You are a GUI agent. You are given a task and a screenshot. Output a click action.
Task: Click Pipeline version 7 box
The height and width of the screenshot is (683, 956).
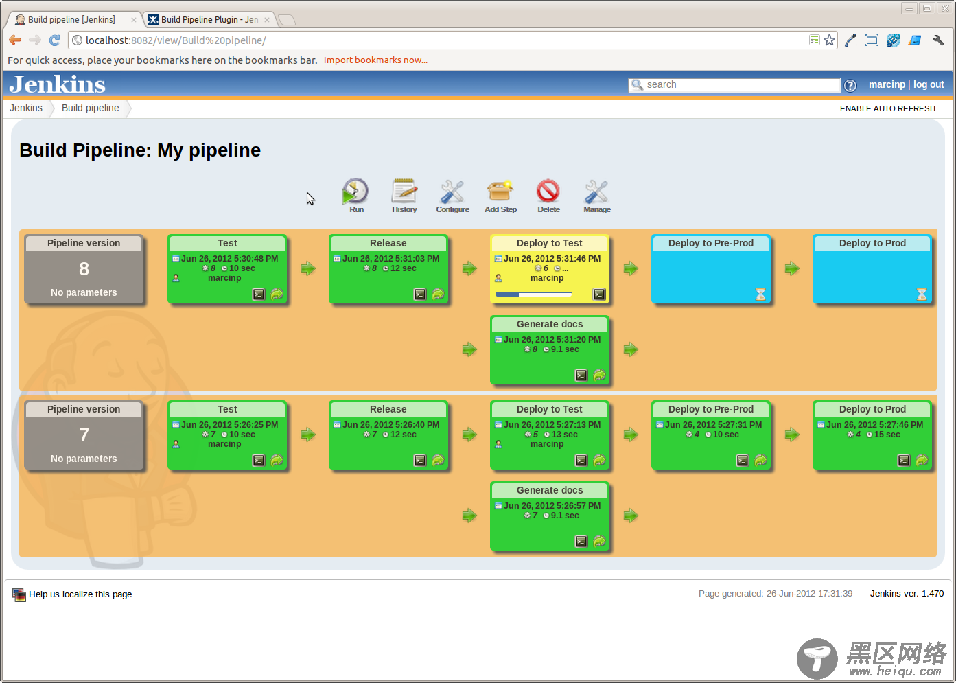tap(84, 435)
